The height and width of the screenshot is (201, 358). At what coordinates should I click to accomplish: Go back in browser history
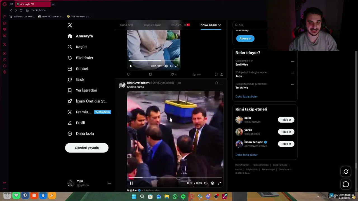click(11, 10)
